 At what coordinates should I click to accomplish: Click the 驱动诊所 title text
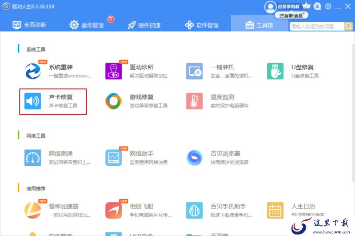141,67
